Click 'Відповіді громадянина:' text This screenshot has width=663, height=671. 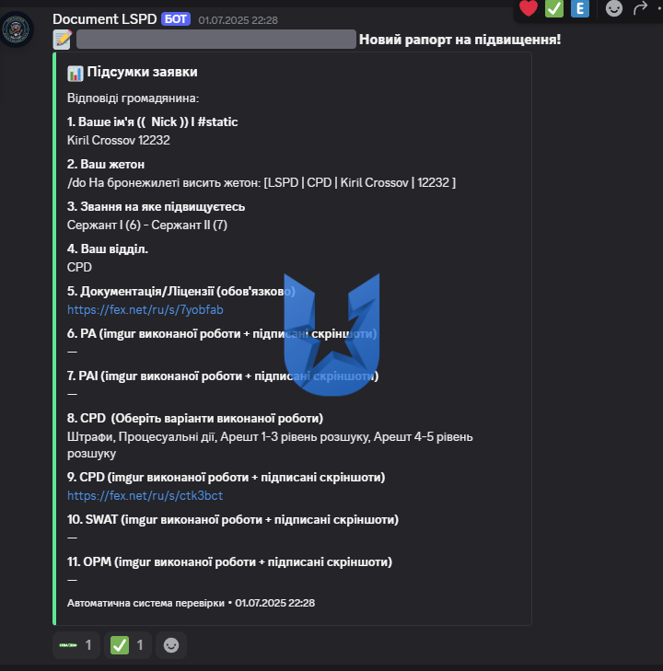coord(134,98)
